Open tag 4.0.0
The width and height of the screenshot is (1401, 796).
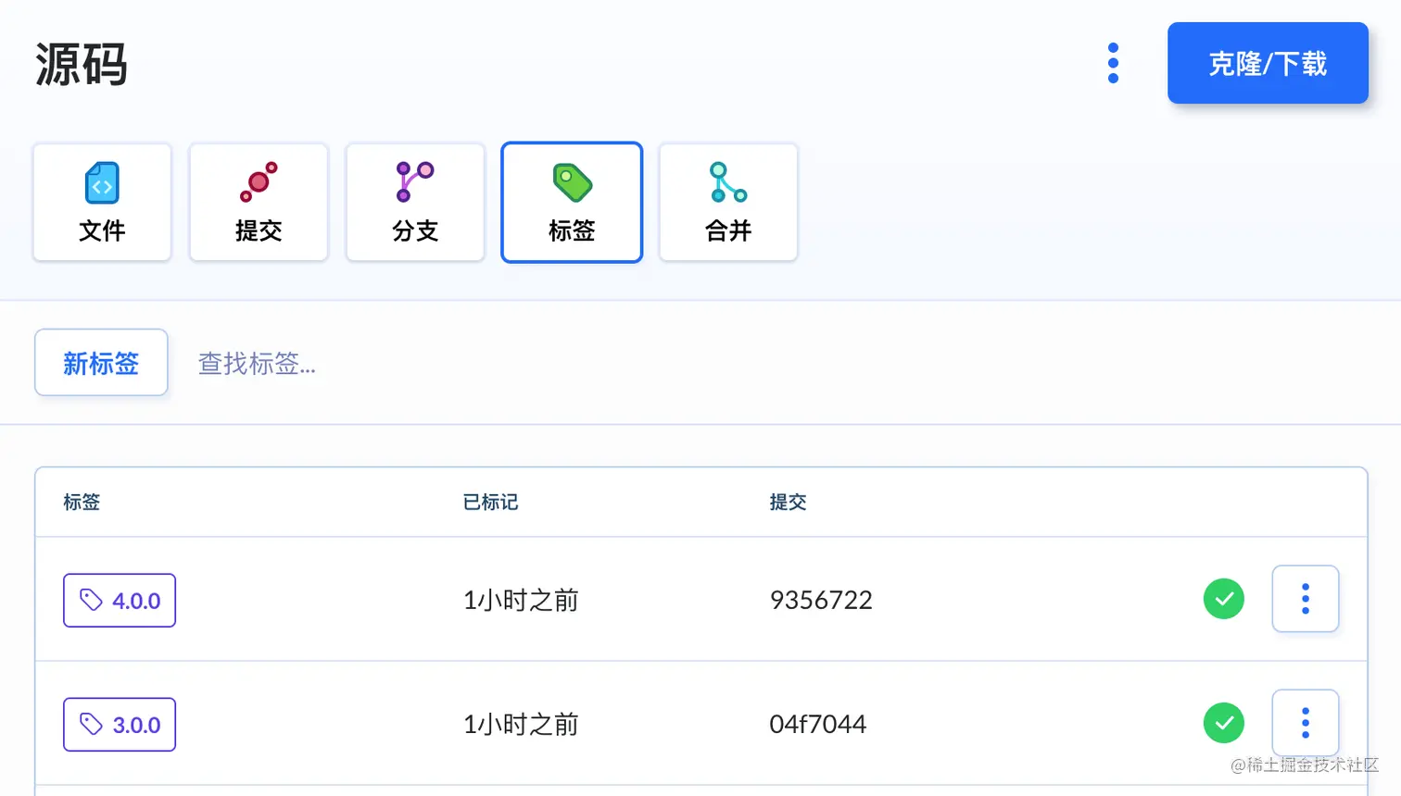click(x=120, y=600)
